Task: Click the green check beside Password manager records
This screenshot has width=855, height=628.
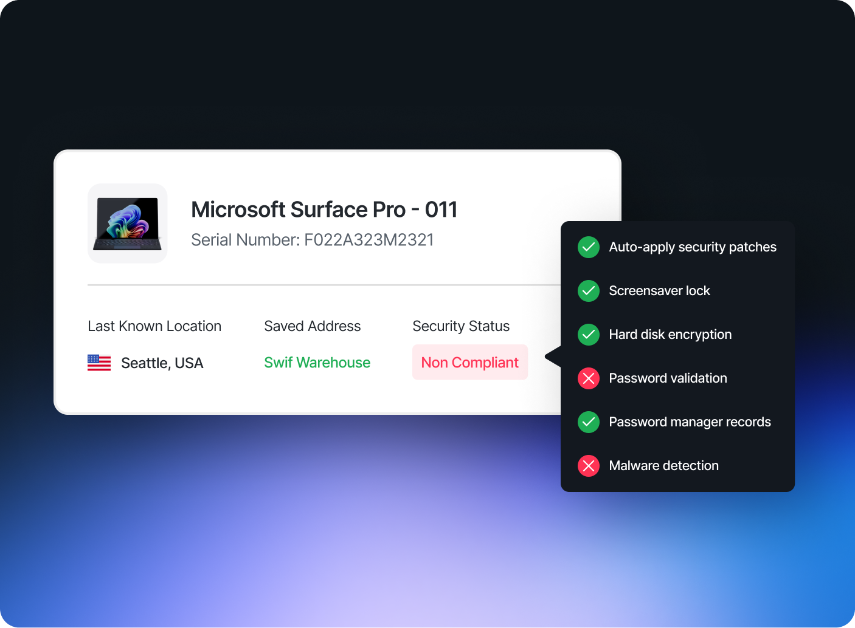Action: tap(589, 422)
